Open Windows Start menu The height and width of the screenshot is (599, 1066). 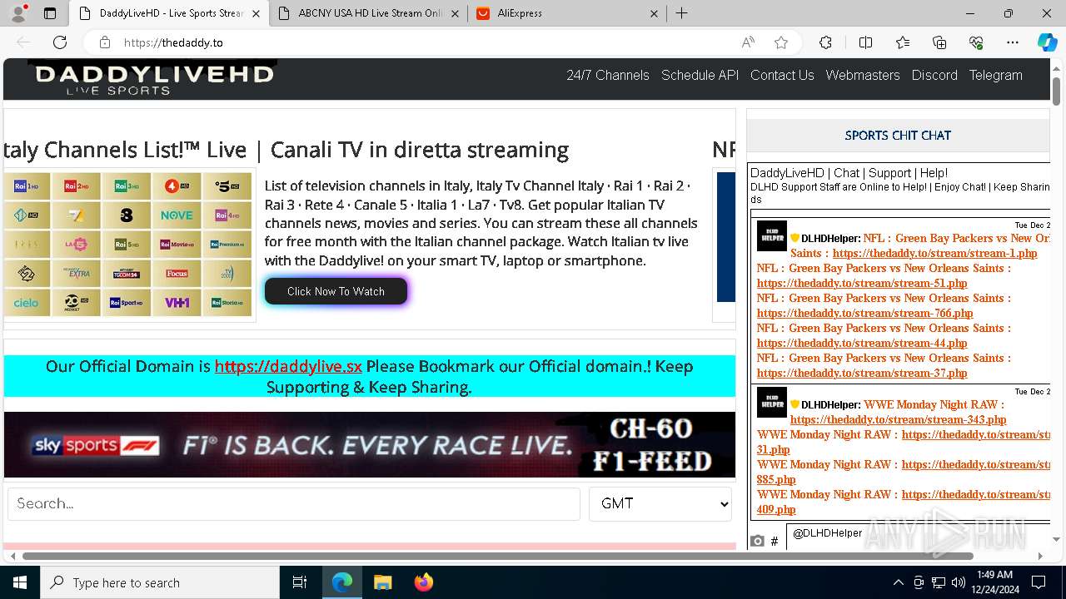pos(19,582)
